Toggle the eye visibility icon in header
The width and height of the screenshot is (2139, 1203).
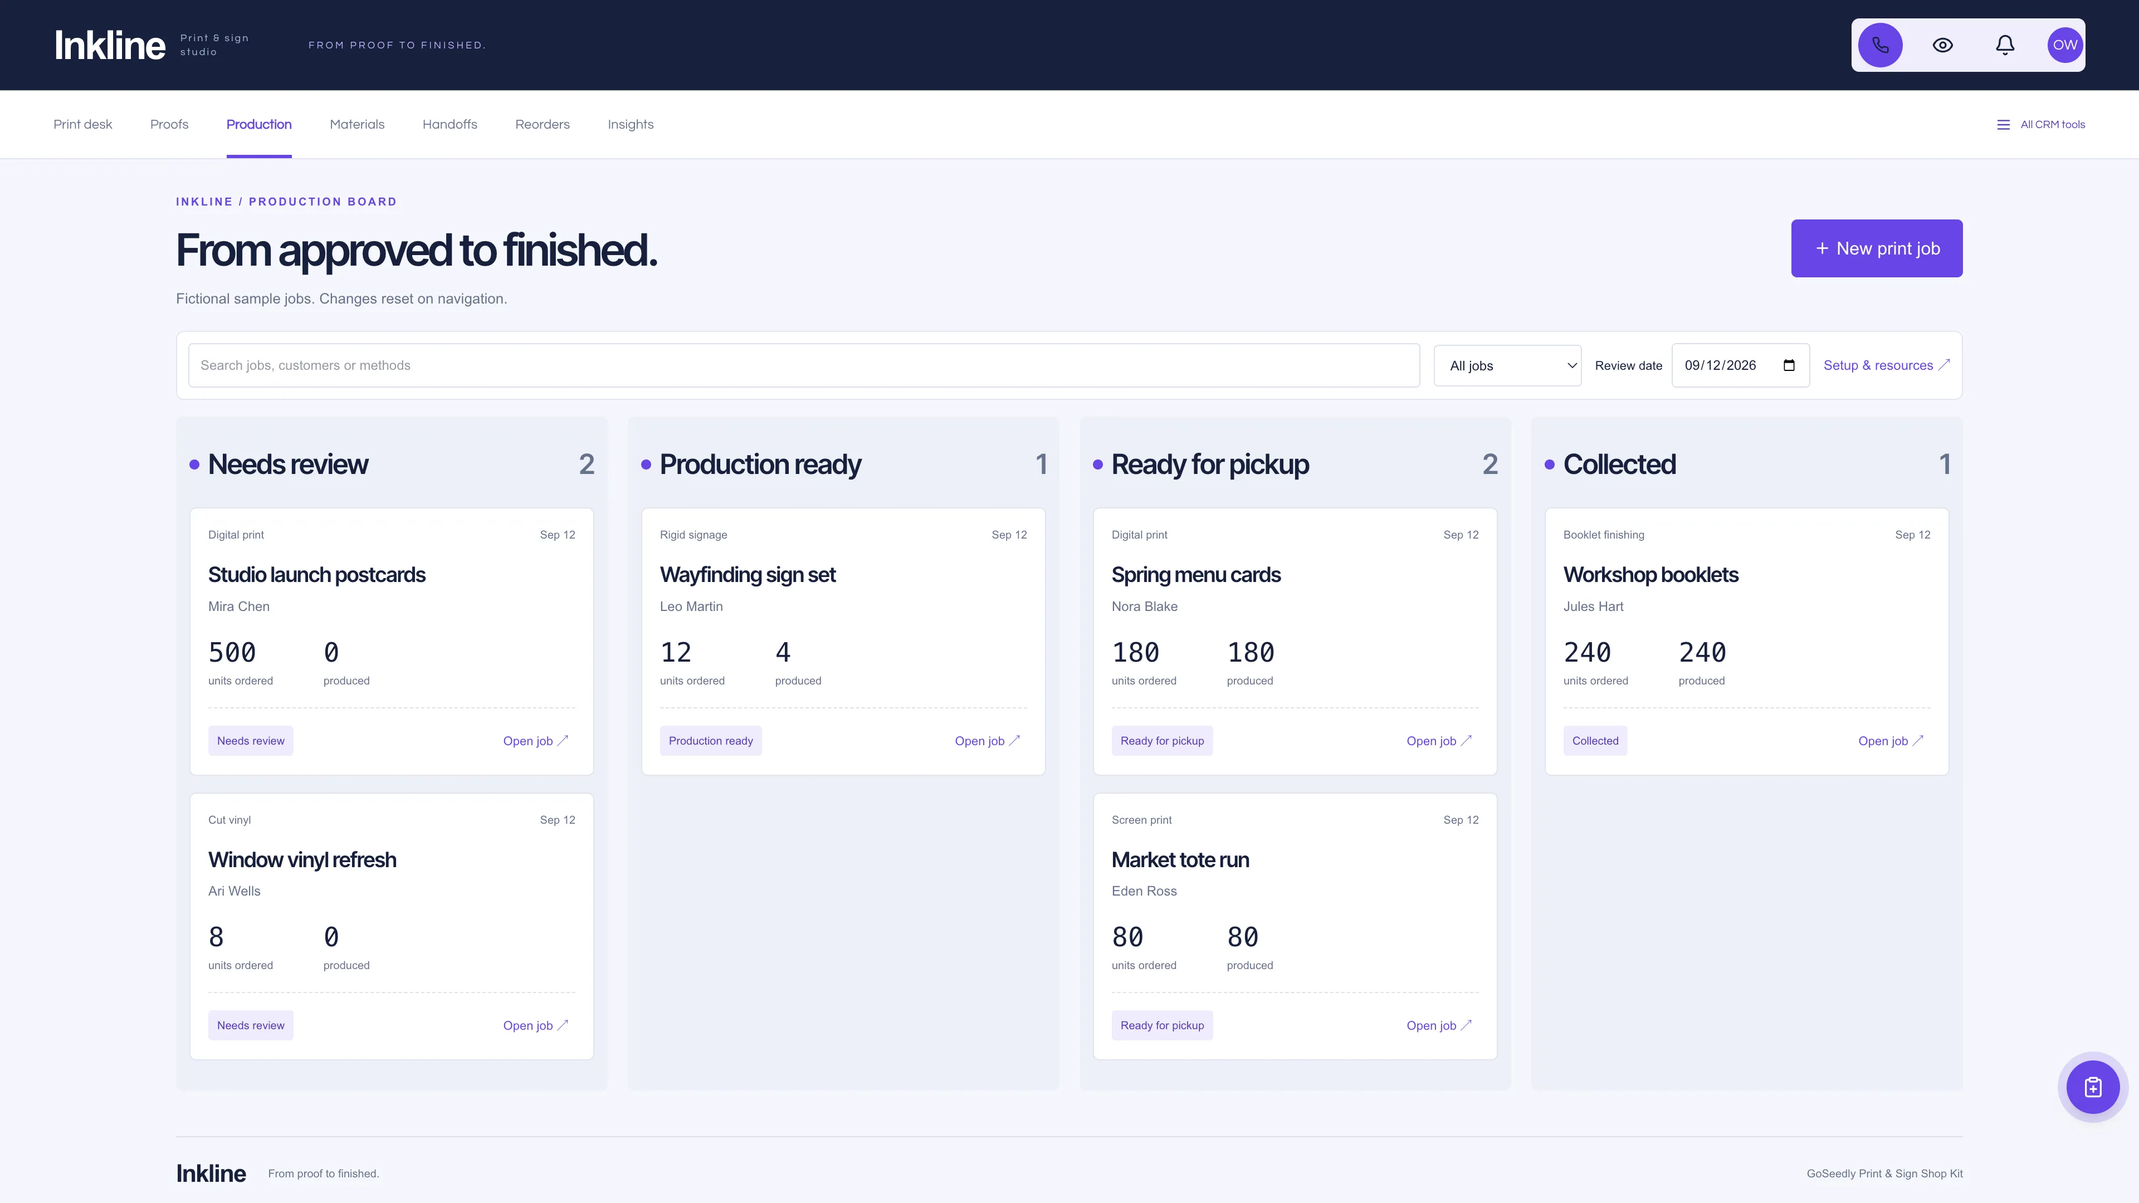1942,45
